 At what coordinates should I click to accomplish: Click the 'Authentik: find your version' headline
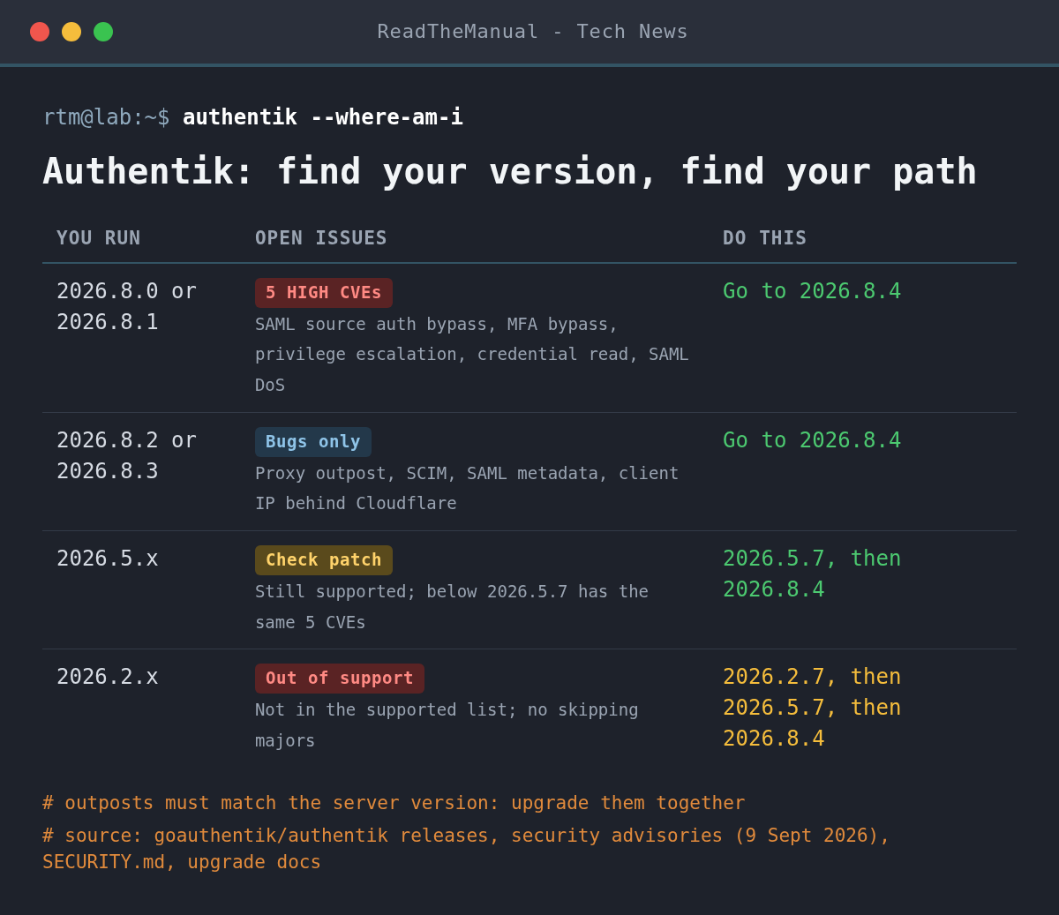(x=509, y=171)
